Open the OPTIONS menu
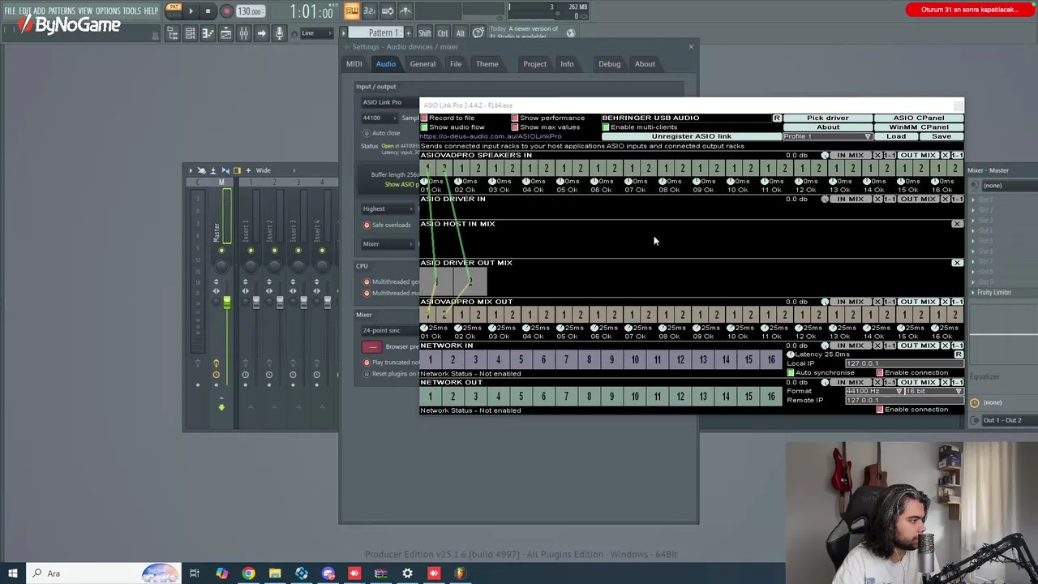 tap(108, 11)
